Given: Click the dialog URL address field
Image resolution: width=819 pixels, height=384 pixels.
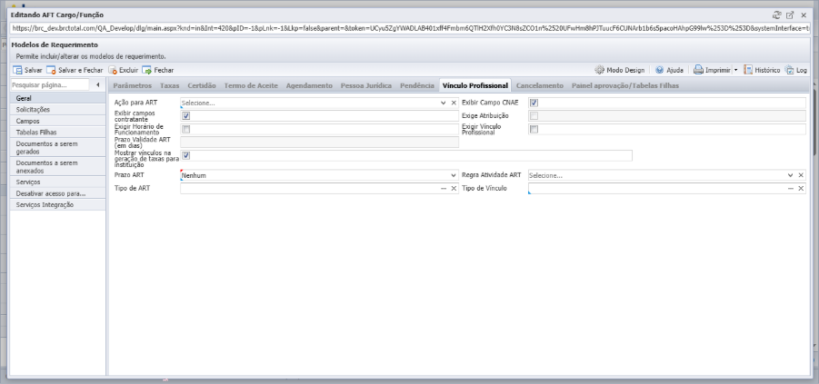Looking at the screenshot, I should click(410, 29).
